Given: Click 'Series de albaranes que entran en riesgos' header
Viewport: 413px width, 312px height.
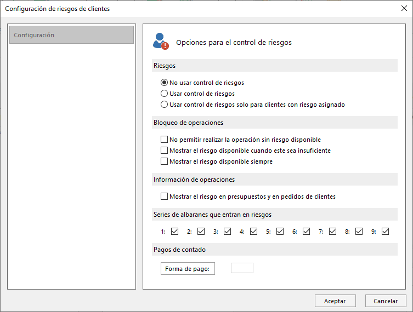Looking at the screenshot, I should tap(275, 215).
